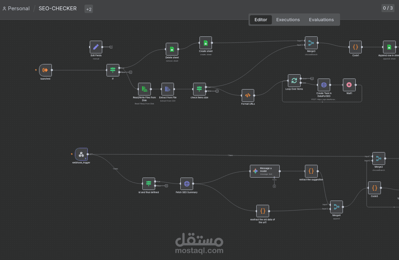Click the SEO-CHECKER workflow name

(58, 8)
